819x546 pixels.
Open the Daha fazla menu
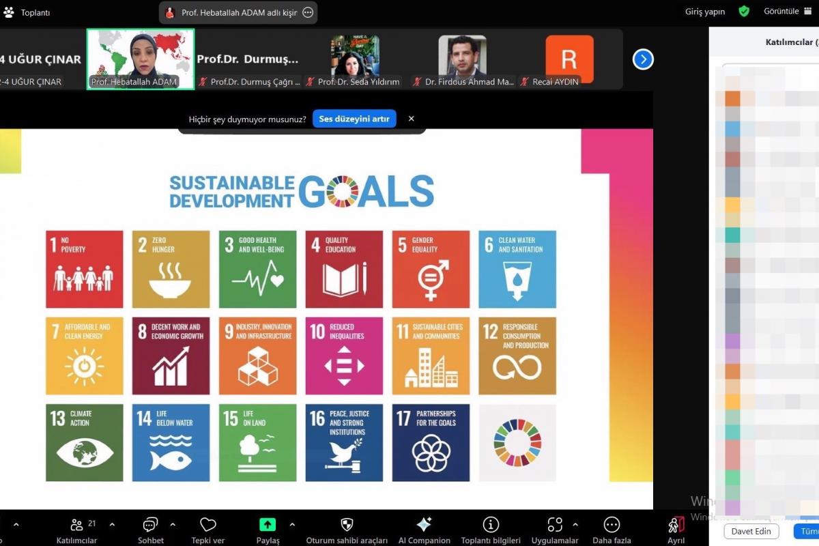click(x=612, y=530)
